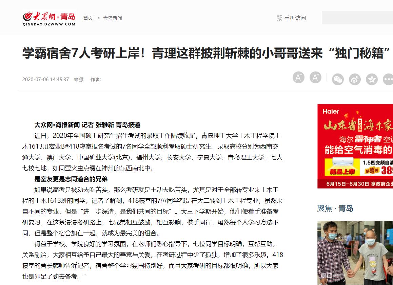Click the search input field

(x=357, y=18)
